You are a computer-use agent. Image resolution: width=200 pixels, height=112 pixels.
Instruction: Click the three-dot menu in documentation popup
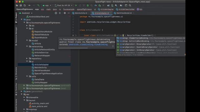point(113,46)
